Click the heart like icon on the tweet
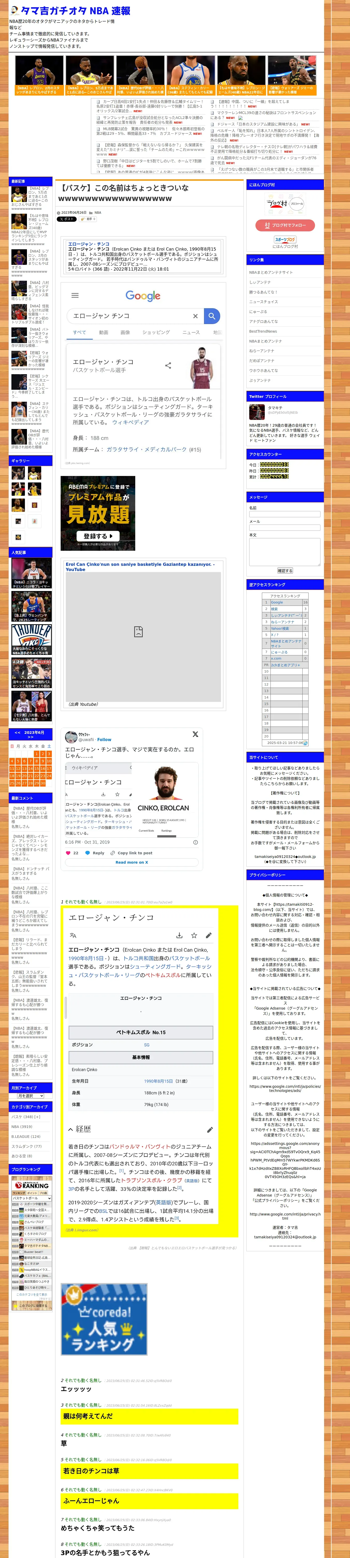The image size is (350, 1558). 68,853
